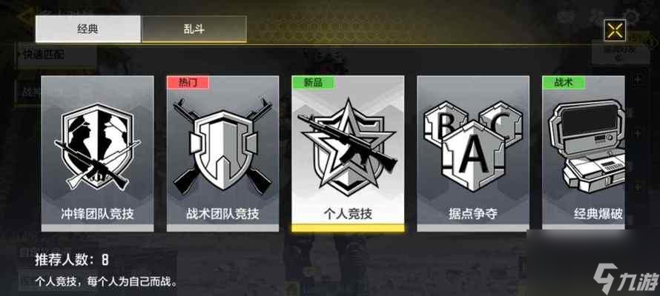The width and height of the screenshot is (660, 296).
Task: Click the 经典爆破 mode label
Action: click(x=598, y=214)
